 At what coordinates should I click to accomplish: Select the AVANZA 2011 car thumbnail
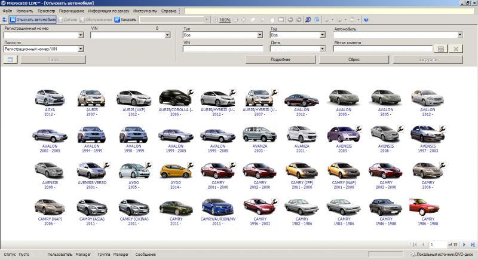[x=302, y=134]
